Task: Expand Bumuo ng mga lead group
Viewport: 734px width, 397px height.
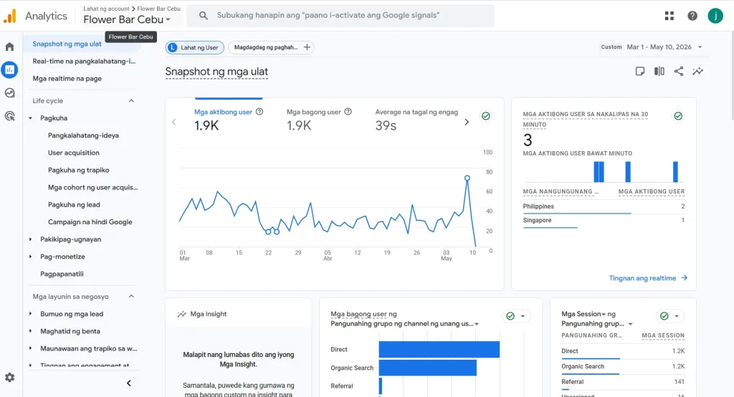Action: click(30, 314)
